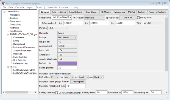Pick the purple Default color swatch
170x100 pixels.
coord(67,64)
